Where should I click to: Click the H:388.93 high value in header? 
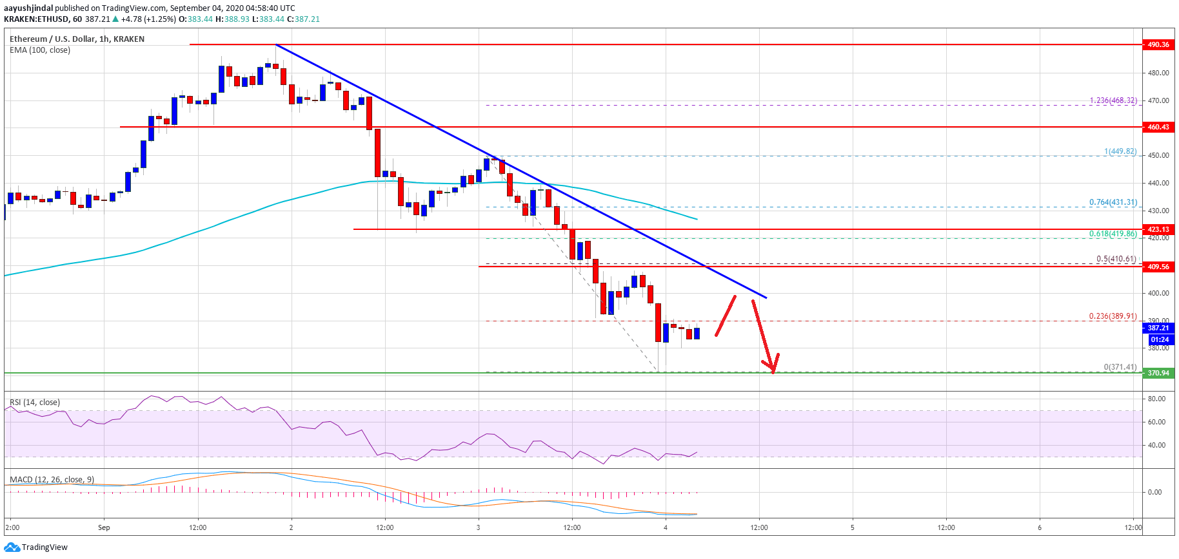[232, 19]
